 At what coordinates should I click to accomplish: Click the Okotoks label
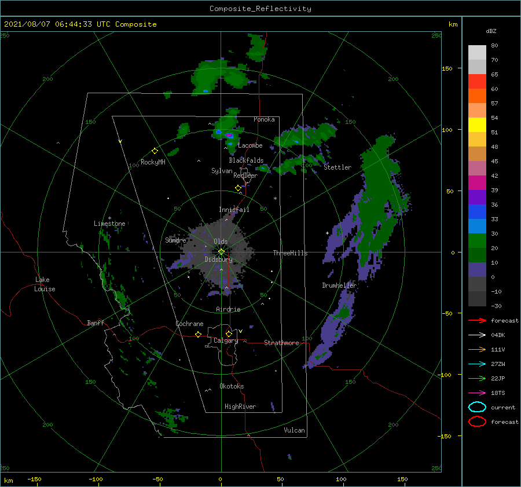pyautogui.click(x=232, y=386)
